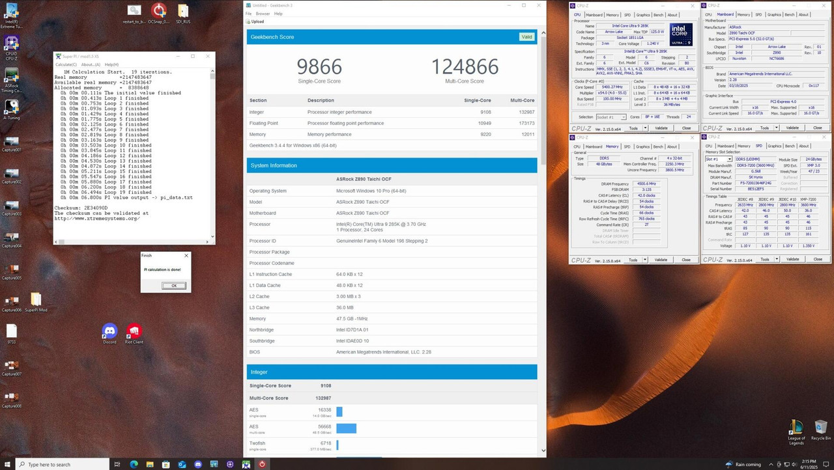
Task: Switch to Memory tab in CPU-Z SPD window
Action: click(x=743, y=146)
